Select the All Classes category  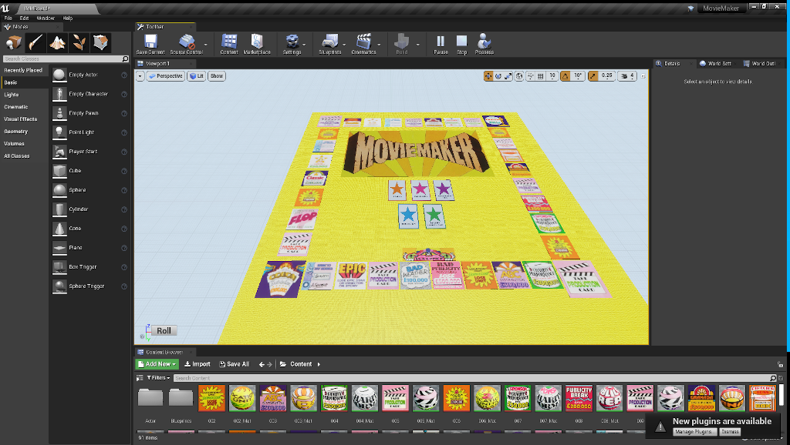click(17, 156)
